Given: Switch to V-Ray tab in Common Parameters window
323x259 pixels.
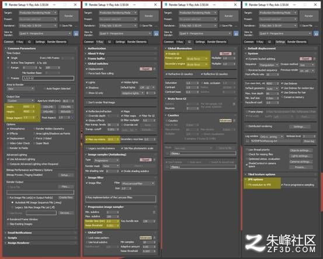Looking at the screenshot, I should (20, 42).
